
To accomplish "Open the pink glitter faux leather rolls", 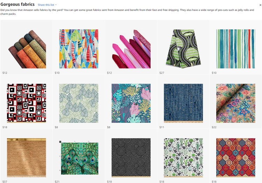I will coord(131,49).
